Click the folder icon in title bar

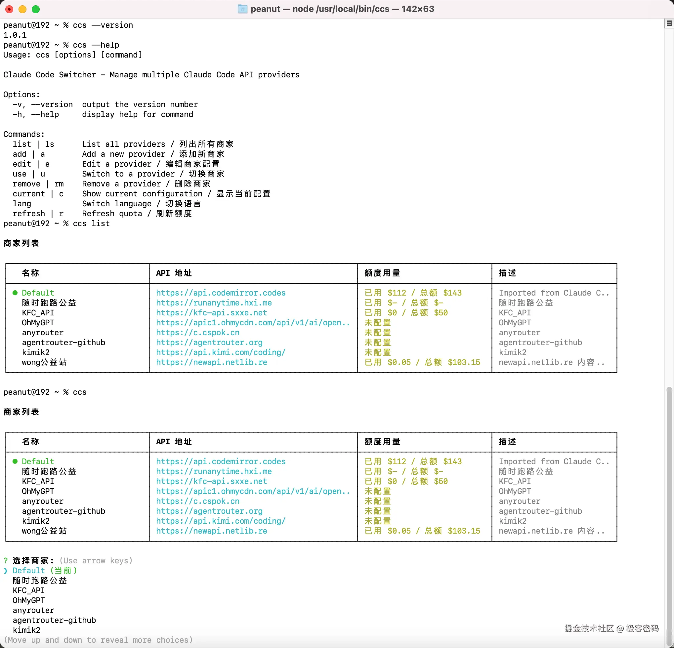coord(242,9)
